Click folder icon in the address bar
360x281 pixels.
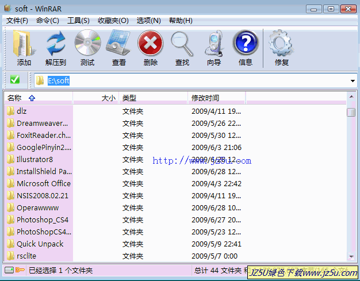(x=40, y=80)
